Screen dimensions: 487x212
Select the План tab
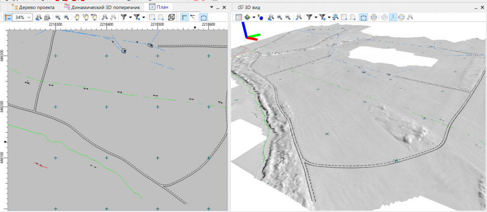point(158,7)
